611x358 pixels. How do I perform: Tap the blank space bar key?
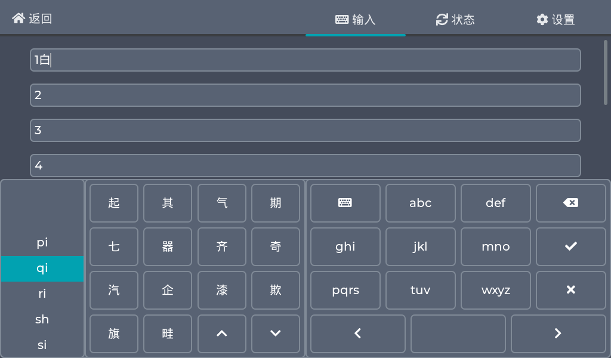[458, 334]
